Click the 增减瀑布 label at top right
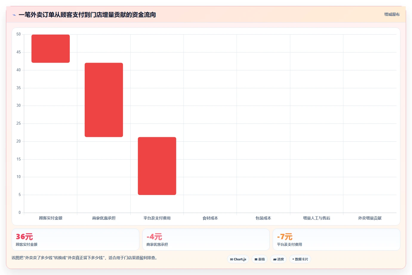412x275 pixels. pyautogui.click(x=392, y=14)
